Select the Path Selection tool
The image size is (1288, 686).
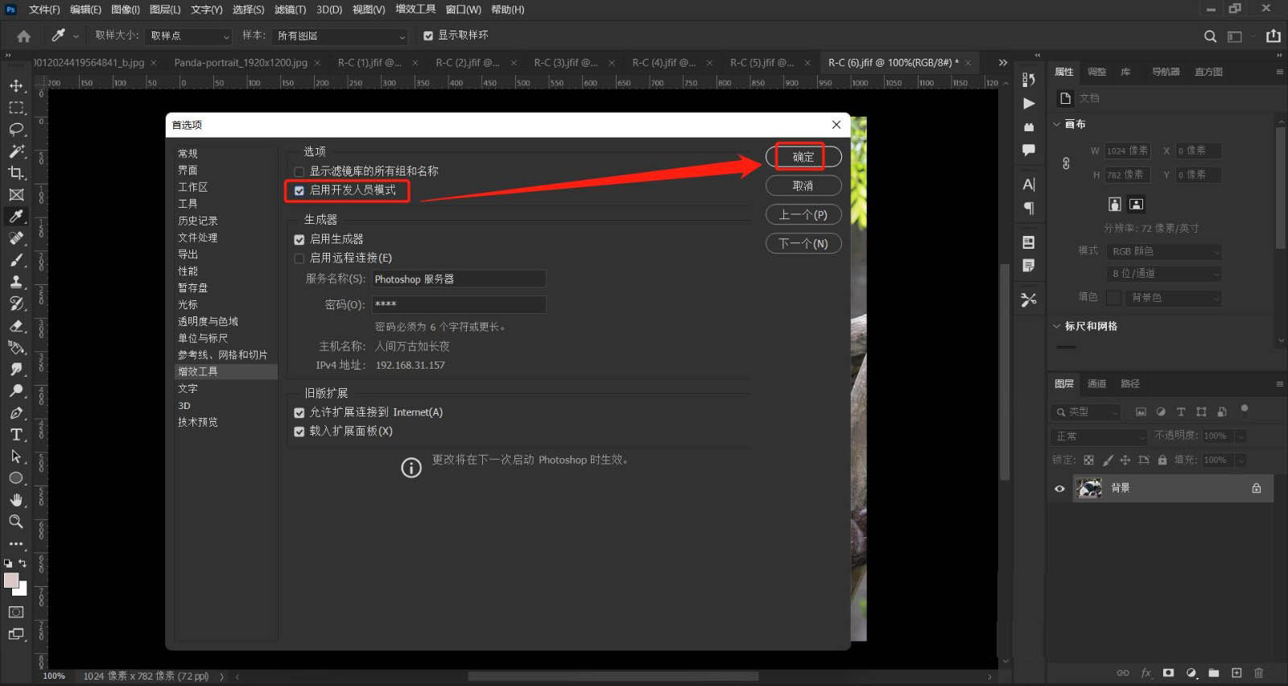tap(16, 456)
